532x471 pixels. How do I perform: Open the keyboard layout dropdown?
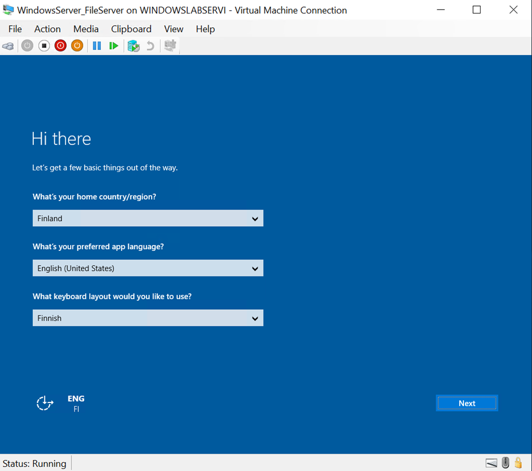click(x=147, y=318)
